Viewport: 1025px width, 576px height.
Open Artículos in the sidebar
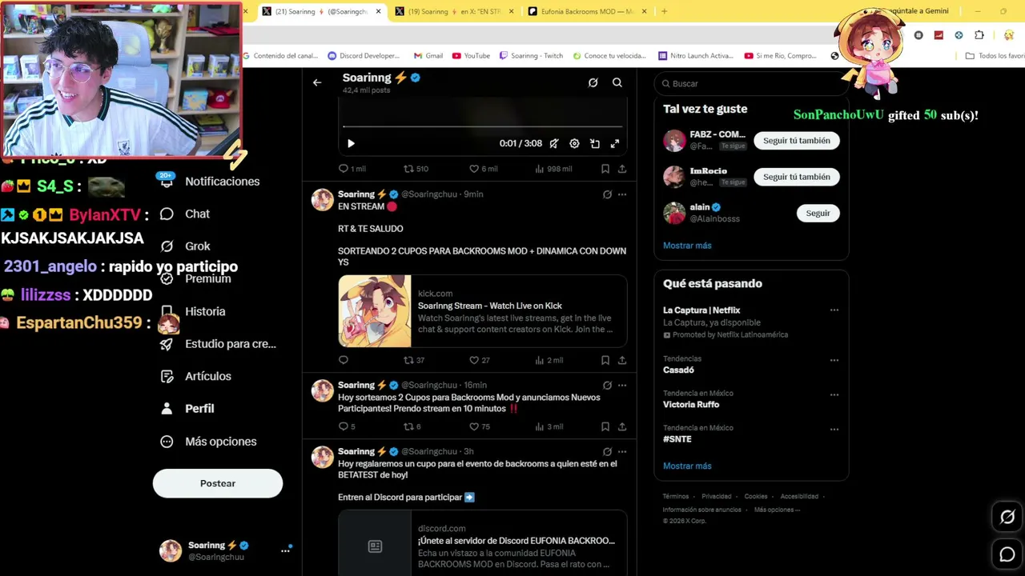[x=195, y=376]
